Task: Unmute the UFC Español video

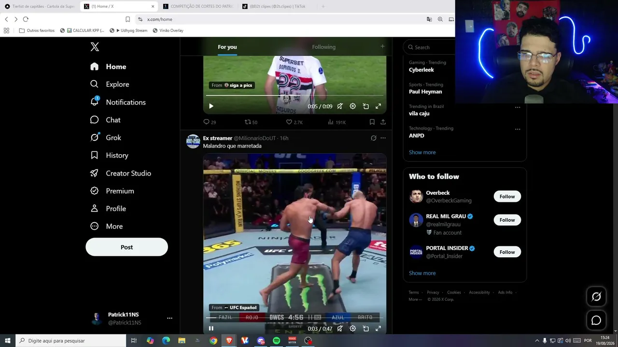Action: (x=340, y=329)
